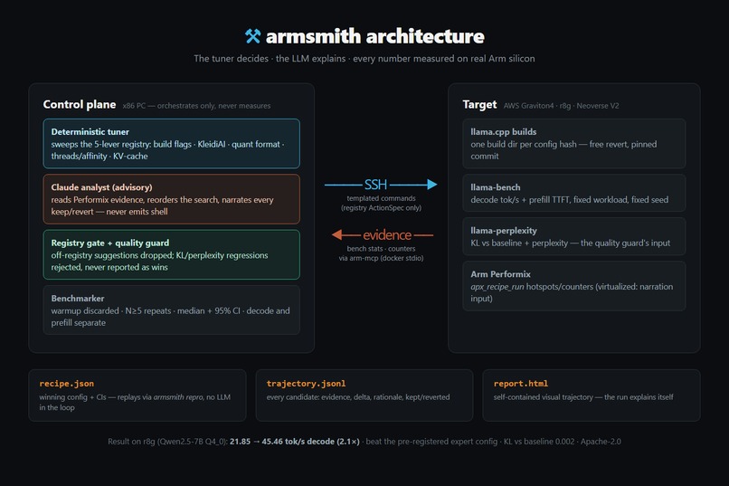Click the 'llama-perplexity' heading
The image size is (729, 486).
(504, 230)
